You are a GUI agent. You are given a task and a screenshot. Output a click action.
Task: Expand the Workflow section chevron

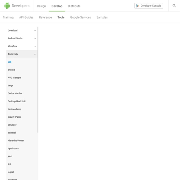pyautogui.click(x=35, y=46)
